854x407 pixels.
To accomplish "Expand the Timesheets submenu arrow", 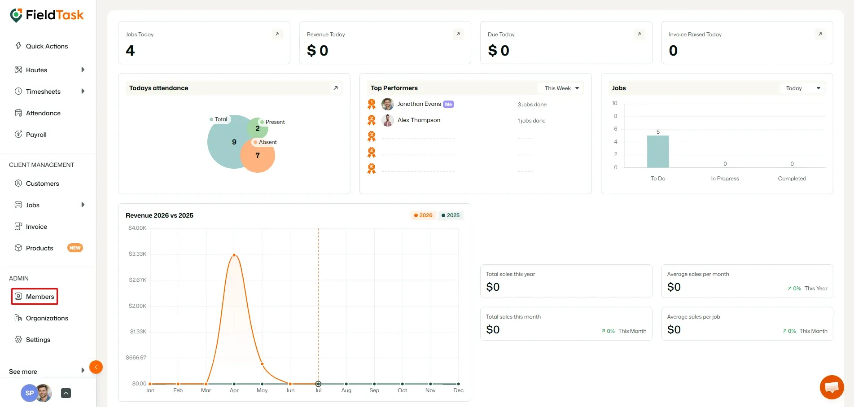I will point(83,91).
